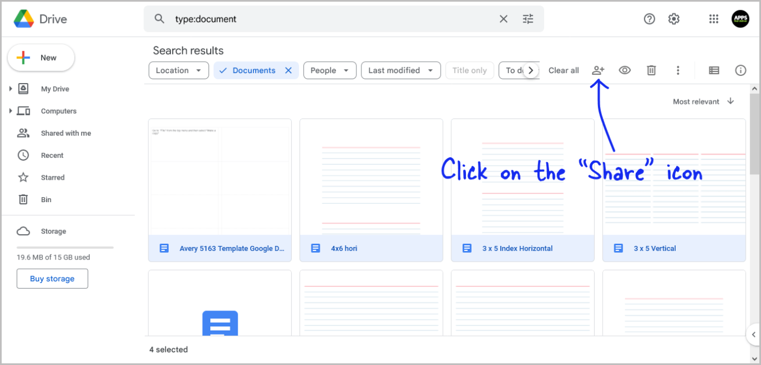
Task: Open Storage in sidebar
Action: [x=53, y=231]
